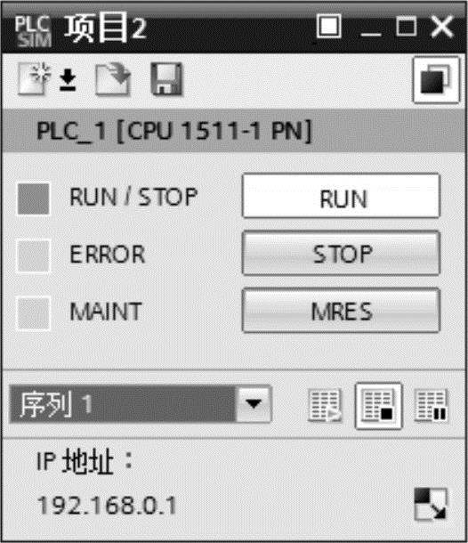Save project with the floppy disk icon
Screen dimensions: 468x543
tap(166, 78)
